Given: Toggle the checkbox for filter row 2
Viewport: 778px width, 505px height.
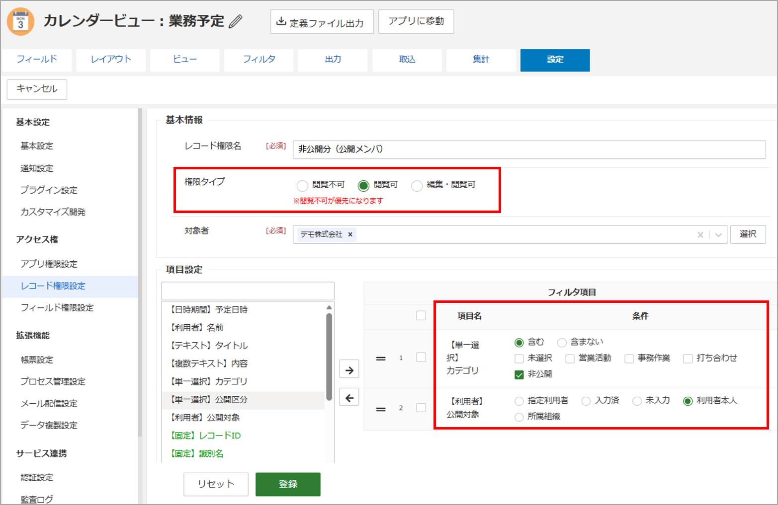Looking at the screenshot, I should pyautogui.click(x=421, y=408).
